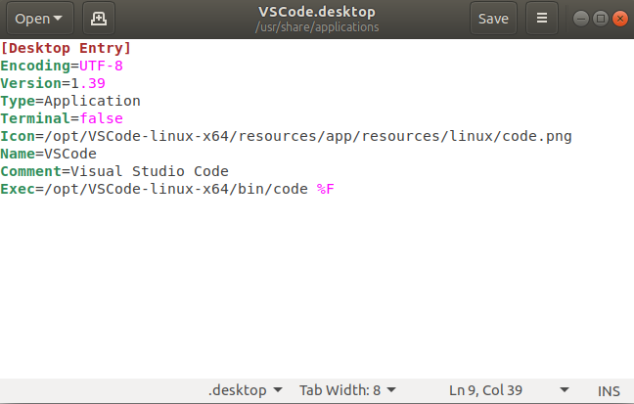Toggle the INS insert mode indicator
The image size is (634, 404).
point(609,391)
